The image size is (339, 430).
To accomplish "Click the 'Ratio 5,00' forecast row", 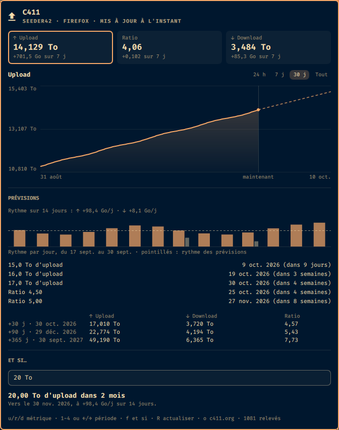I will point(169,301).
